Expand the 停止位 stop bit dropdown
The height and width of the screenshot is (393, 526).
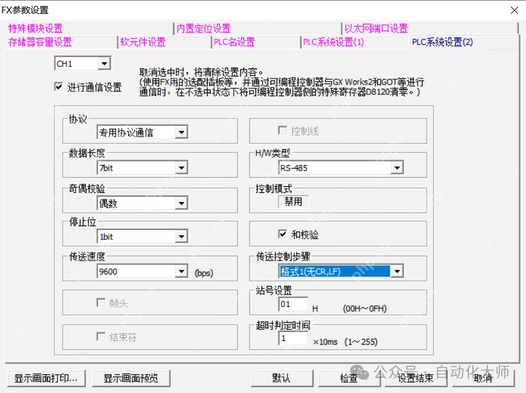[181, 236]
